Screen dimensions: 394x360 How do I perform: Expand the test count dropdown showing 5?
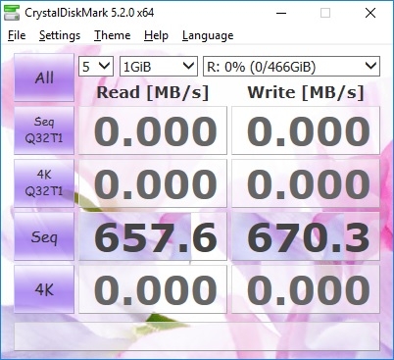coord(96,67)
